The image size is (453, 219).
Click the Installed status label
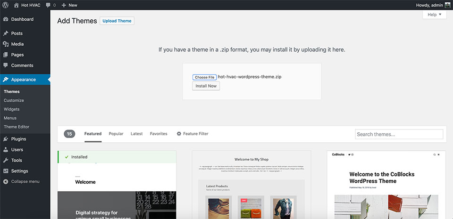(x=79, y=157)
